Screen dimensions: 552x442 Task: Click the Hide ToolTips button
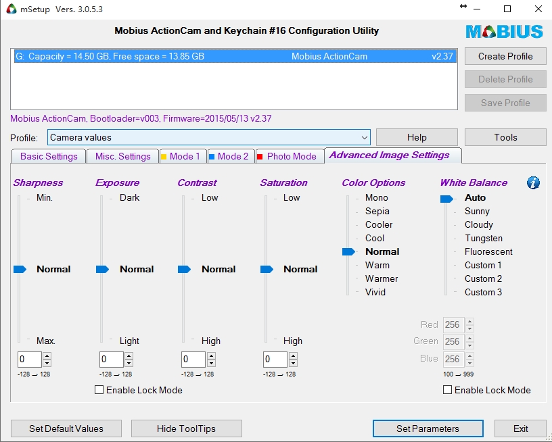tap(186, 428)
